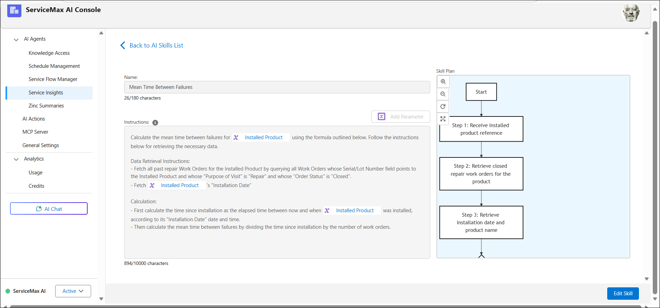
Task: Open the Active status dropdown
Action: (73, 291)
